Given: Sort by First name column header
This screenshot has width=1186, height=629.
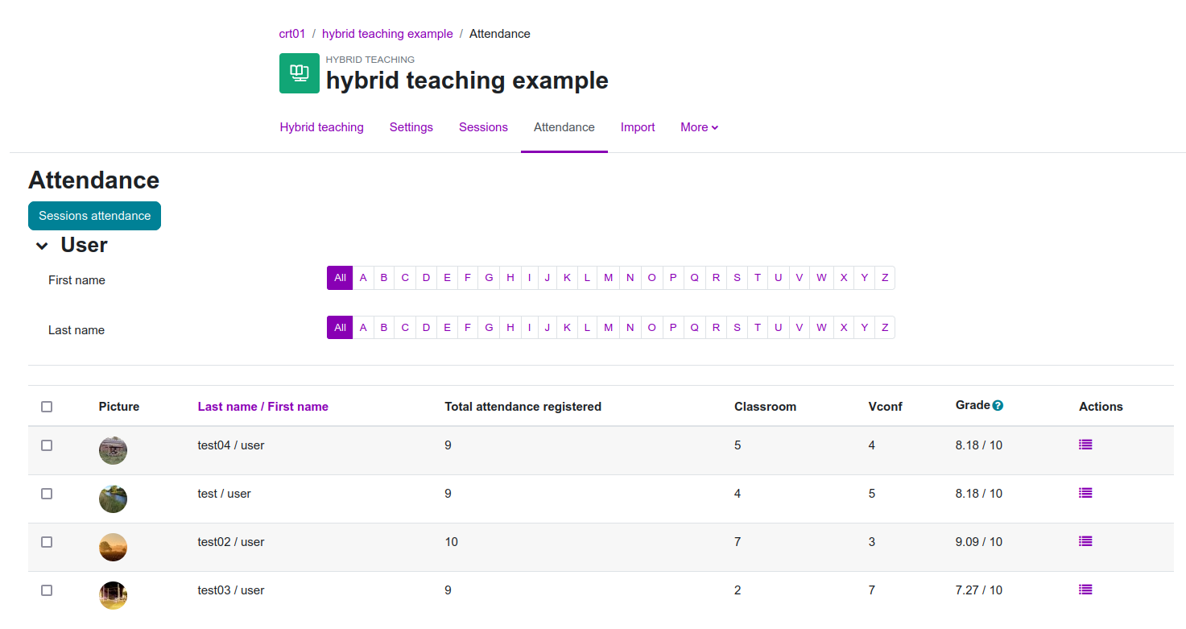Looking at the screenshot, I should tap(298, 407).
